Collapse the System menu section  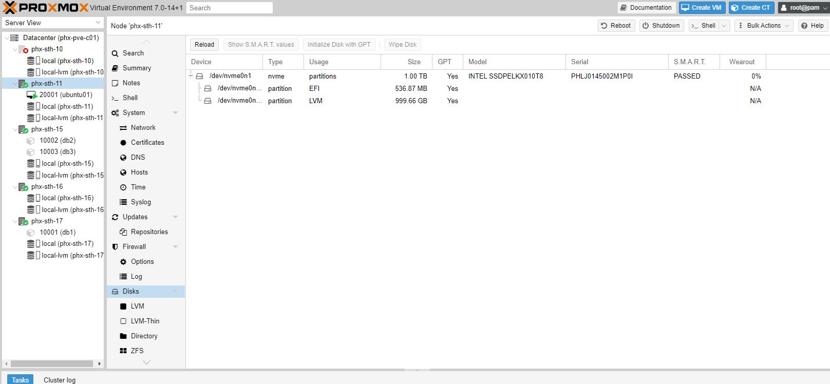point(175,113)
